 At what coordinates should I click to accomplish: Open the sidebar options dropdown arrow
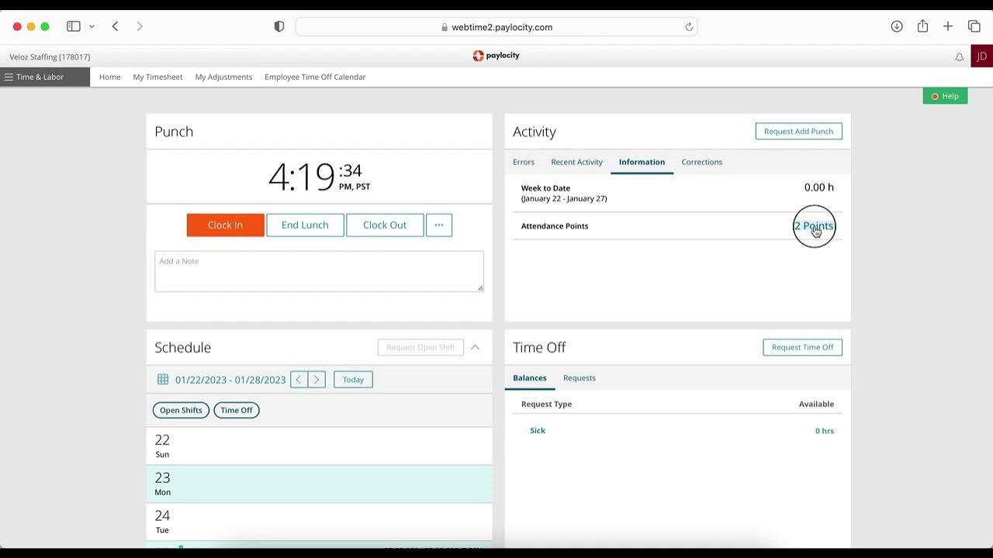(92, 26)
